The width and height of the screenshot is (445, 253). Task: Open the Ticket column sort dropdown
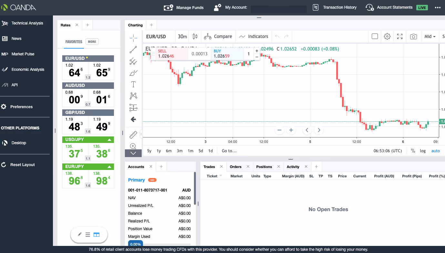click(x=221, y=176)
